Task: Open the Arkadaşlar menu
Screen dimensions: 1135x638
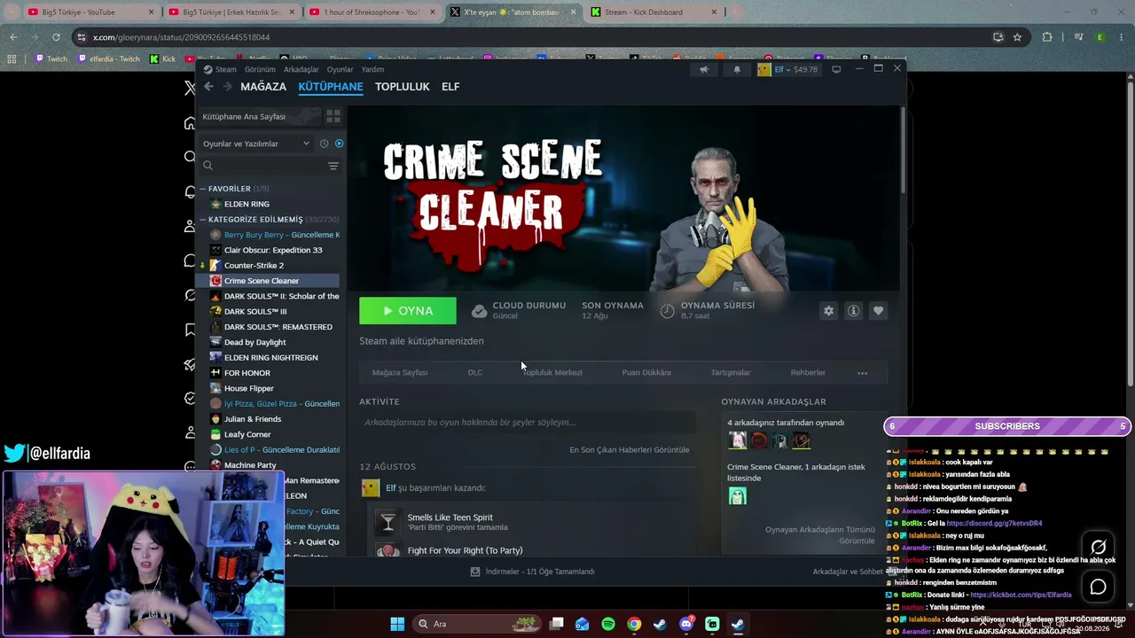Action: 301,69
